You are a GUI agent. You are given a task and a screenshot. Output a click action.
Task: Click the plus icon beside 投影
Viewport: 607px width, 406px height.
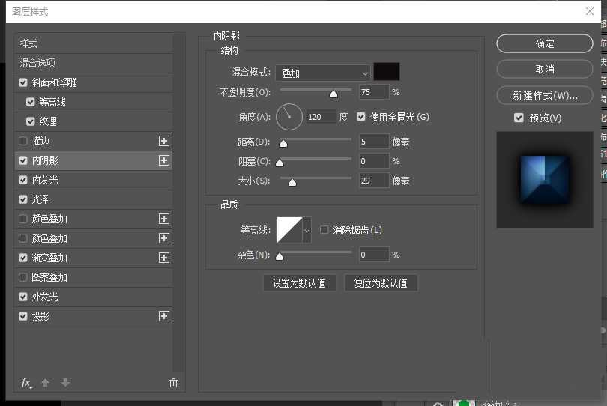click(164, 316)
